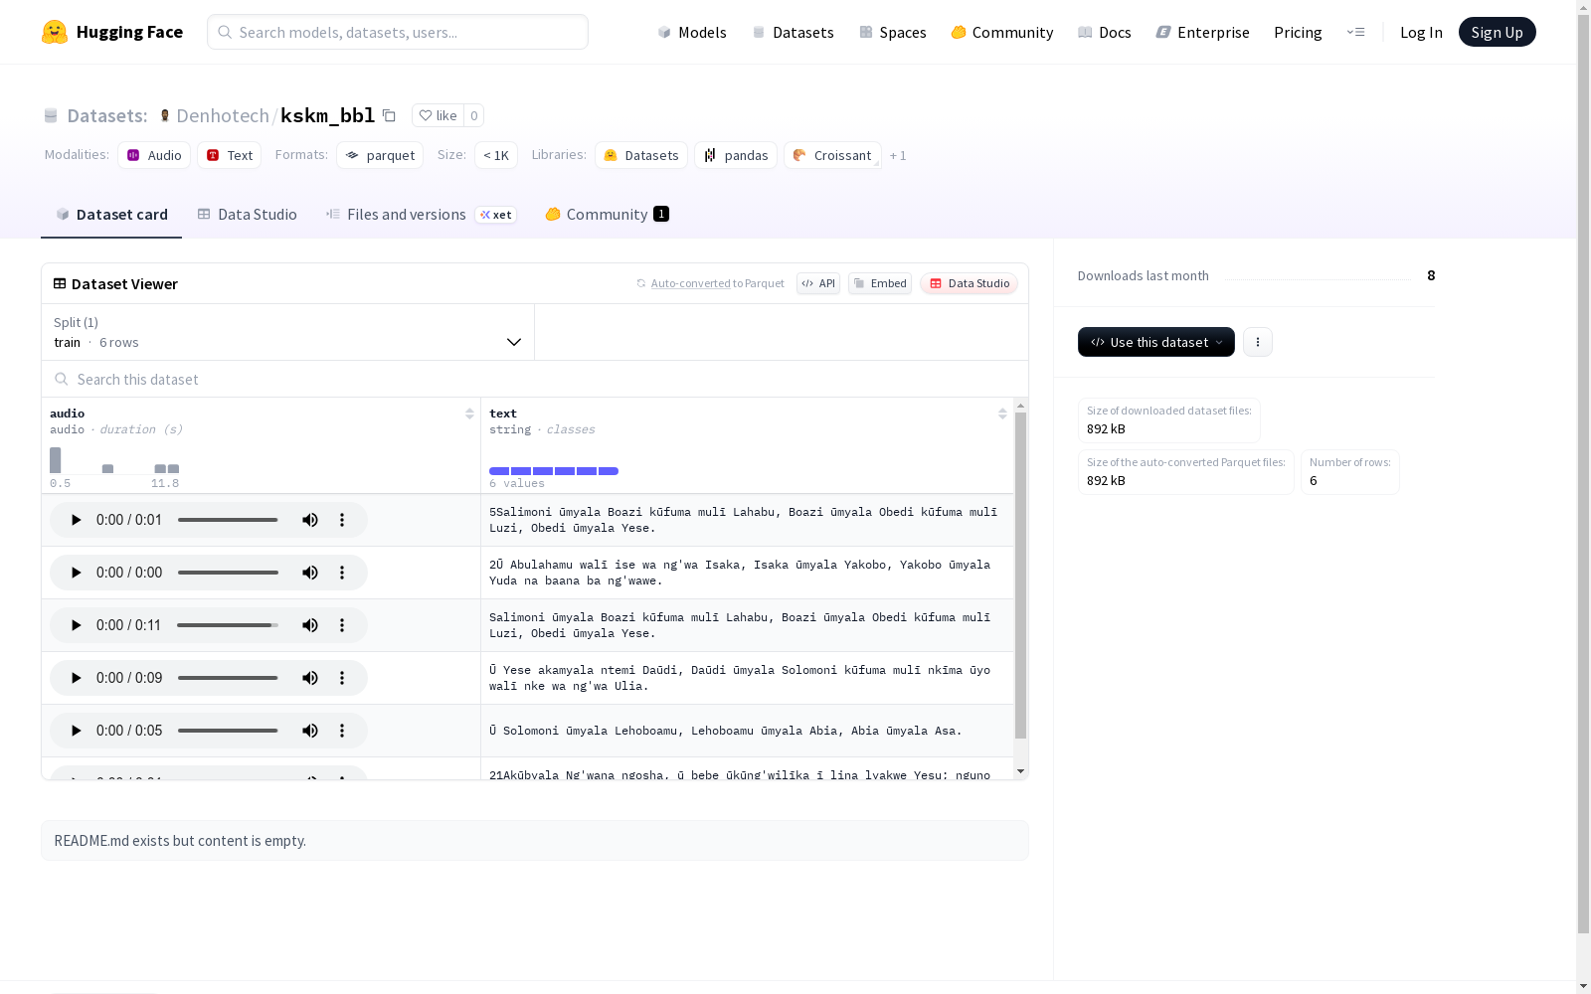This screenshot has width=1591, height=994.
Task: Open the navigation overflow menu icon
Action: pyautogui.click(x=1355, y=32)
